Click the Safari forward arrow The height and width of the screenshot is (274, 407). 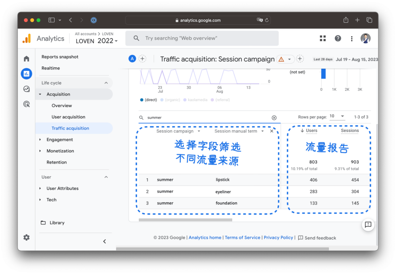click(x=81, y=20)
